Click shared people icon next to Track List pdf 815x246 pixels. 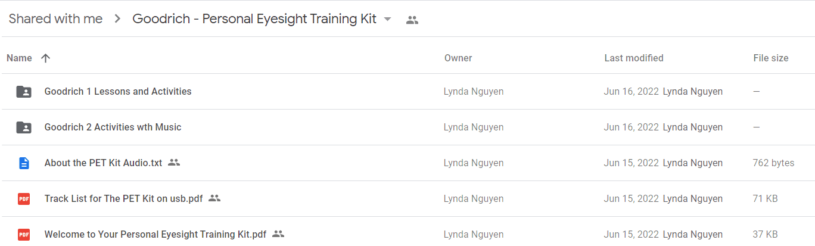tap(214, 198)
